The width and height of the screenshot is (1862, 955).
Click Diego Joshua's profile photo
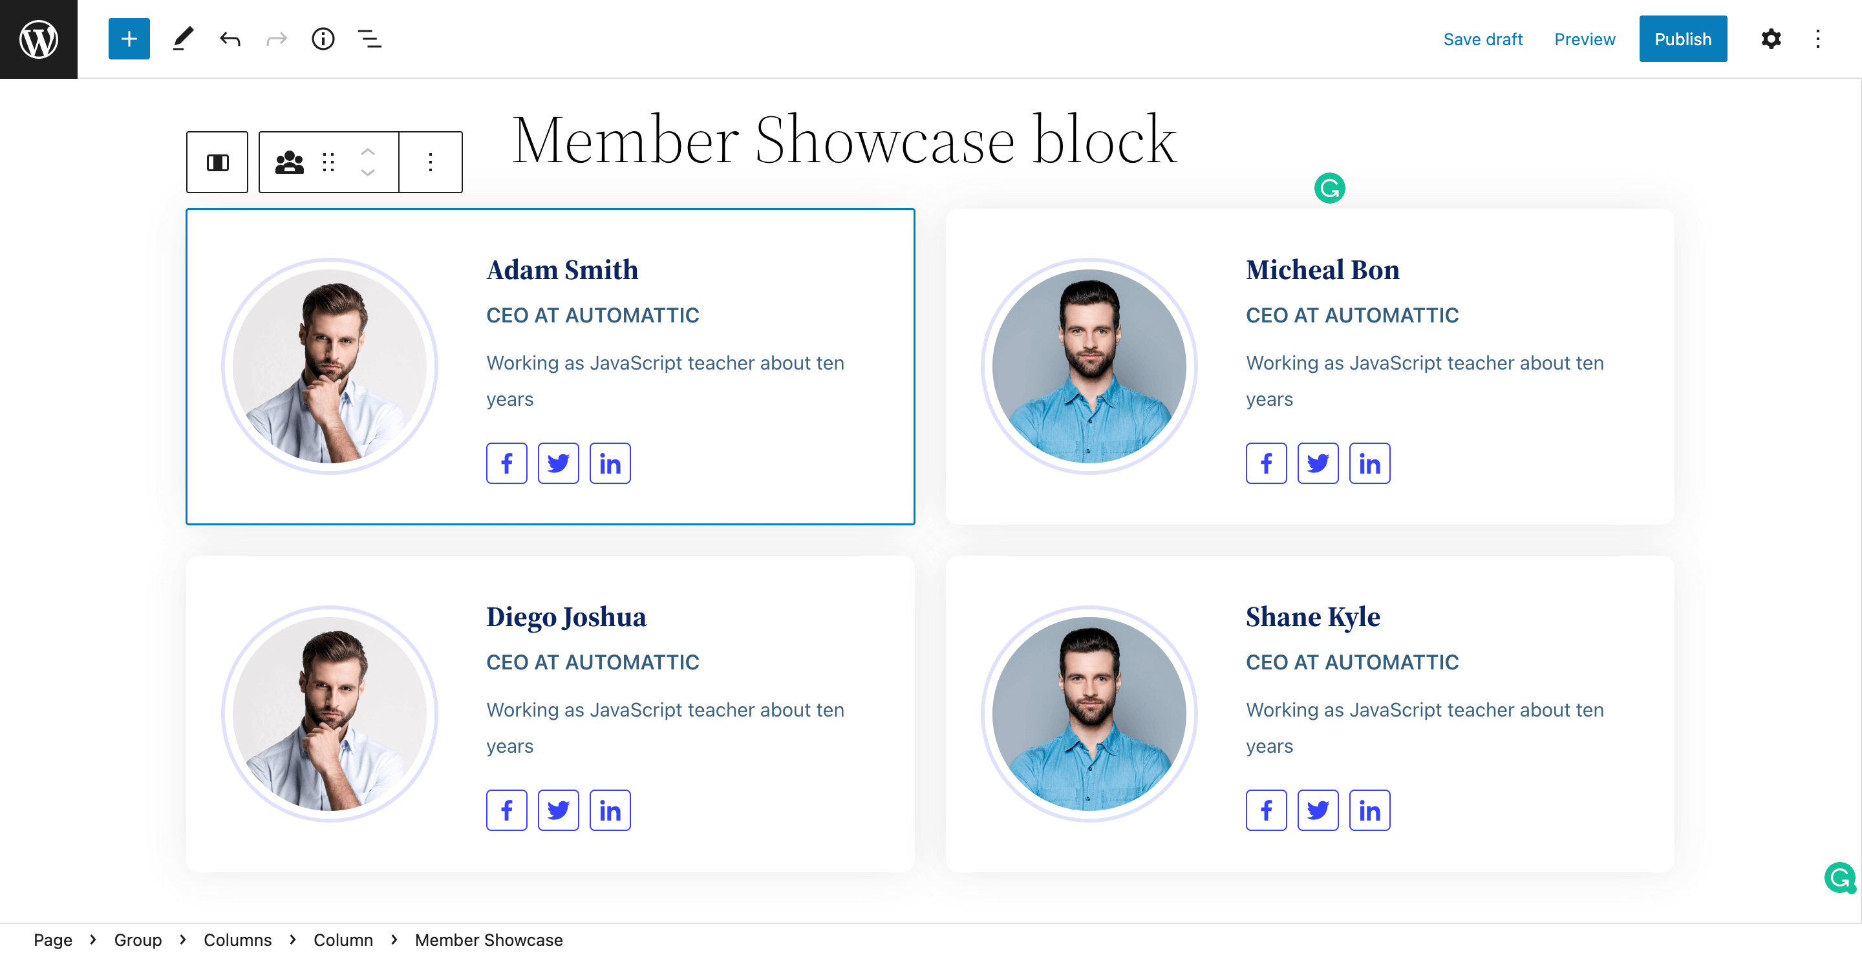(330, 713)
